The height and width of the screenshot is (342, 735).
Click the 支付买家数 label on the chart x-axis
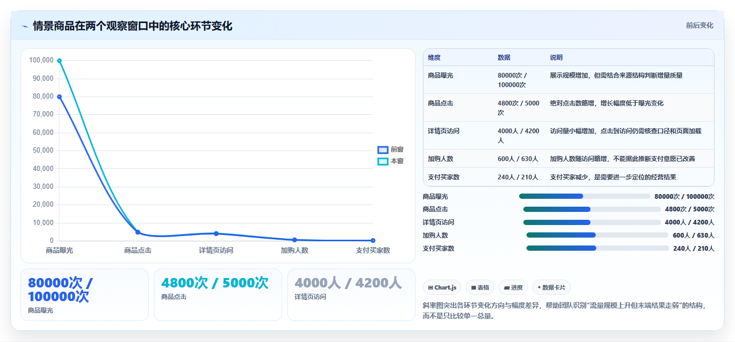[x=373, y=250]
